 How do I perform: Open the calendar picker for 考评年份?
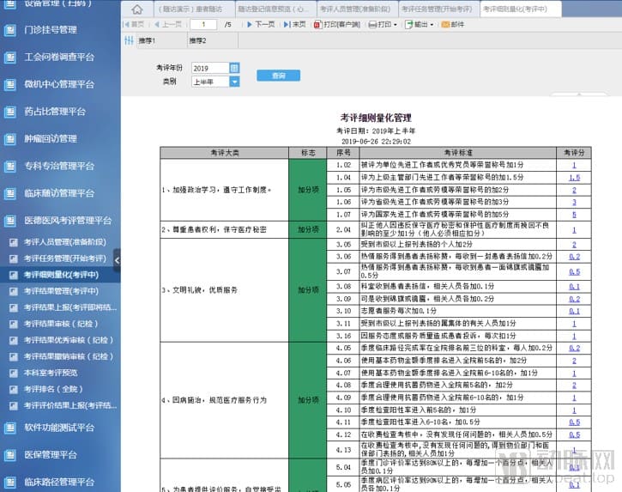(x=234, y=69)
